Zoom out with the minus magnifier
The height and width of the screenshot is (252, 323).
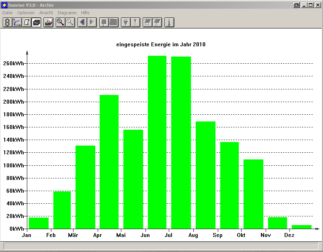[70, 22]
